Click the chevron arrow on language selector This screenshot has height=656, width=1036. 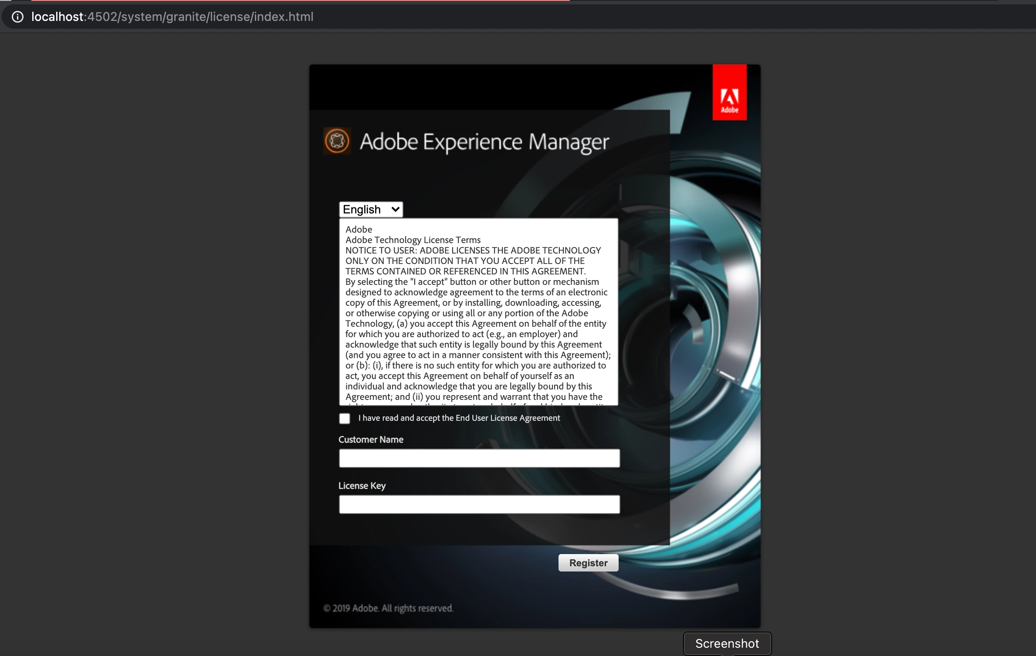click(395, 210)
